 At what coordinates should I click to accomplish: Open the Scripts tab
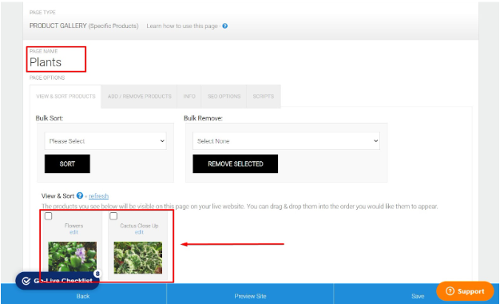(264, 97)
